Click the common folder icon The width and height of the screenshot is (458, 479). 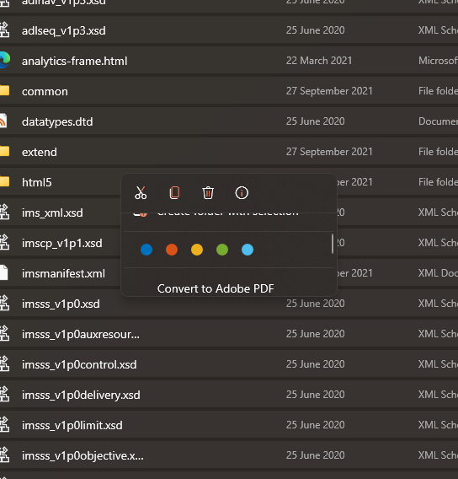point(4,90)
